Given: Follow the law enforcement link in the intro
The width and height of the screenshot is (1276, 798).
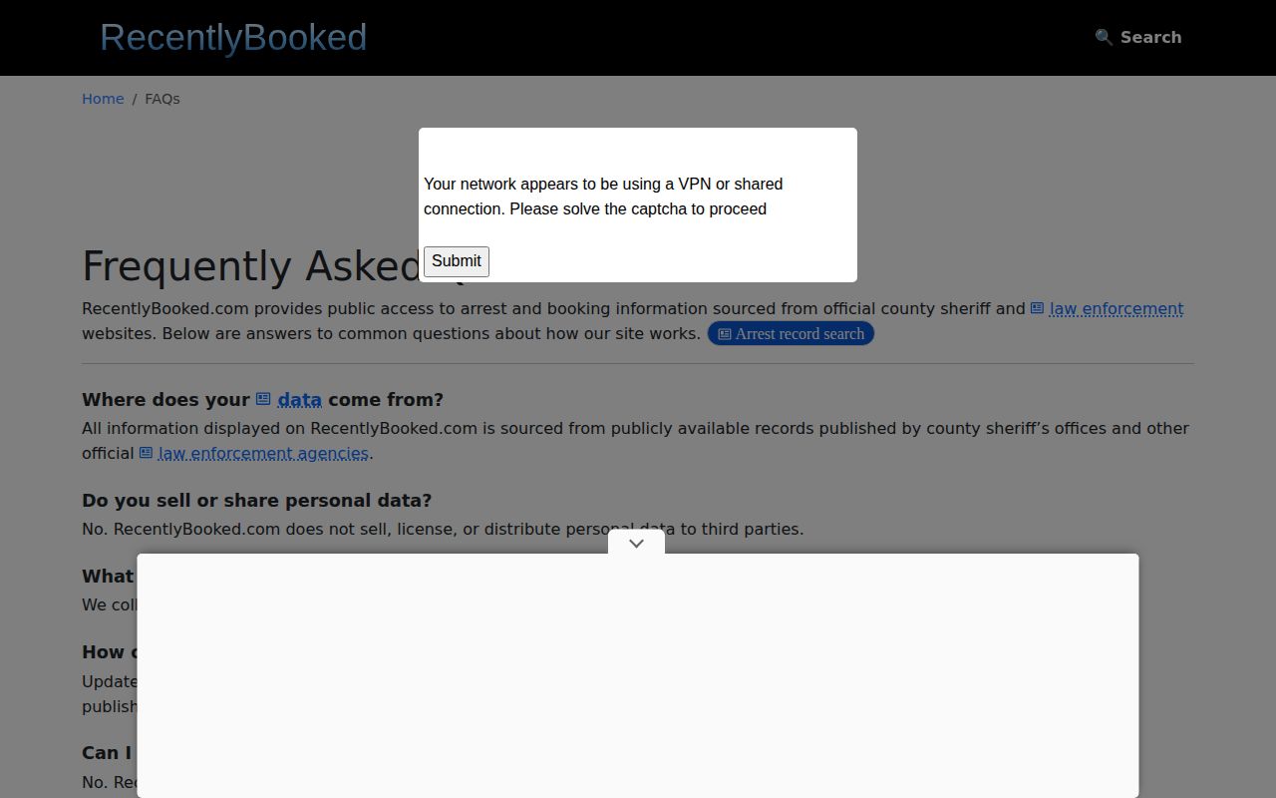Looking at the screenshot, I should tap(1116, 309).
